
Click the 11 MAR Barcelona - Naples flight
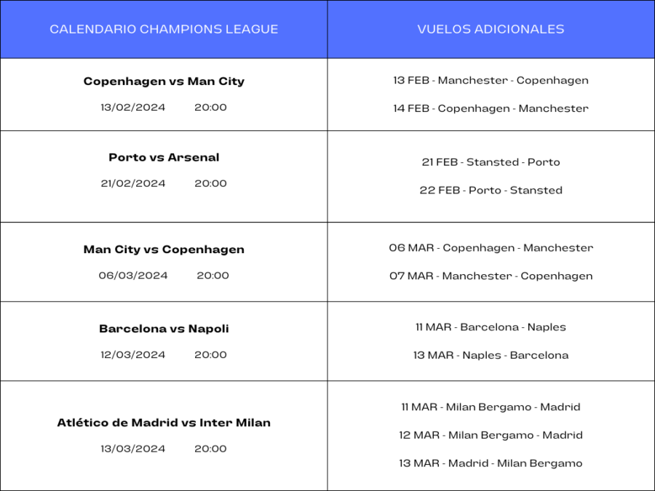(491, 327)
